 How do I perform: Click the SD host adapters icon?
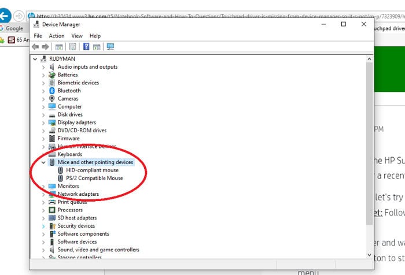52,218
